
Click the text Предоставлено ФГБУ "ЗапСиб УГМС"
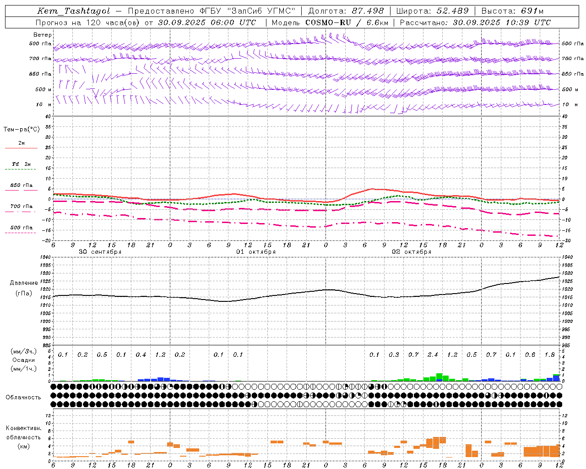[212, 11]
